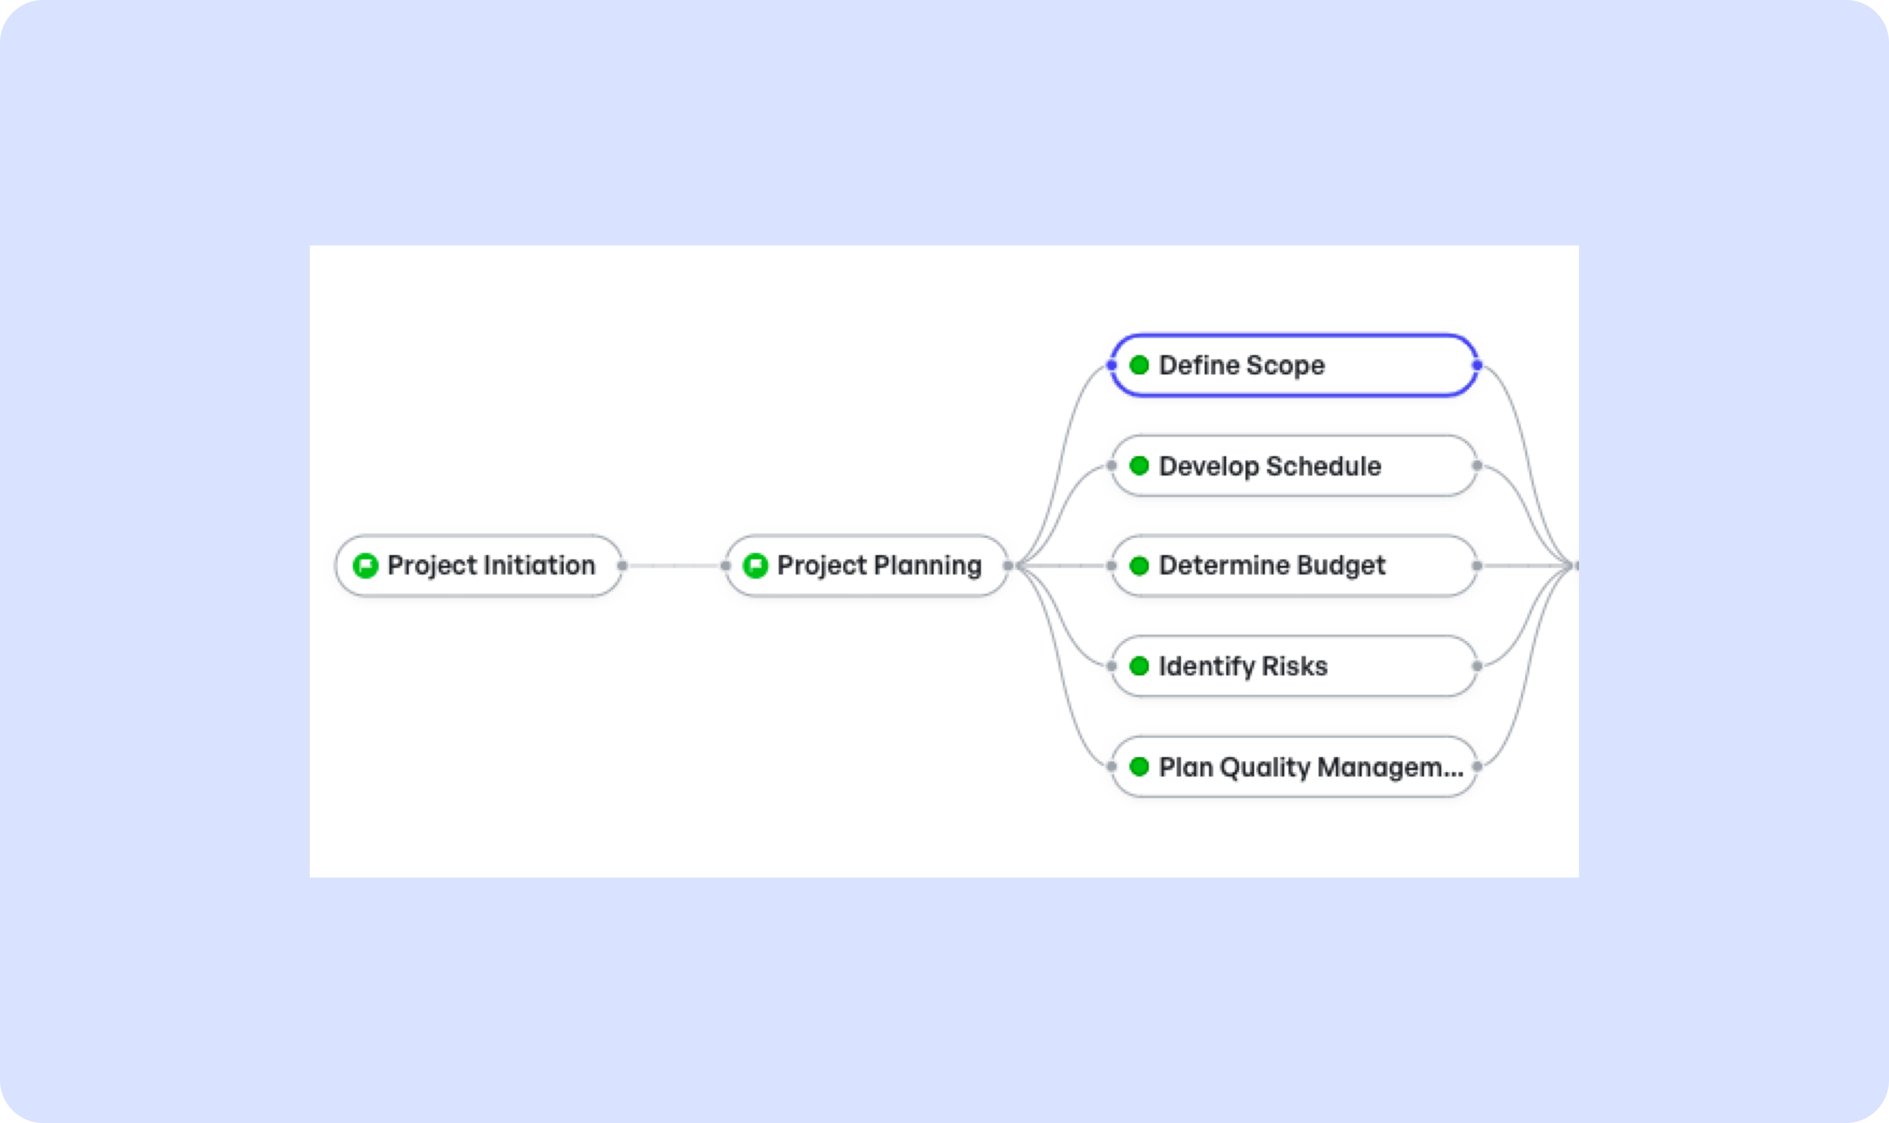Click the Project Planning milestone flag icon
The image size is (1889, 1123).
click(x=756, y=565)
